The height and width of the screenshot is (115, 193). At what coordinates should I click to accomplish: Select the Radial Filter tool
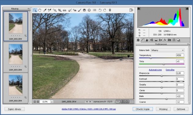(x=89, y=10)
